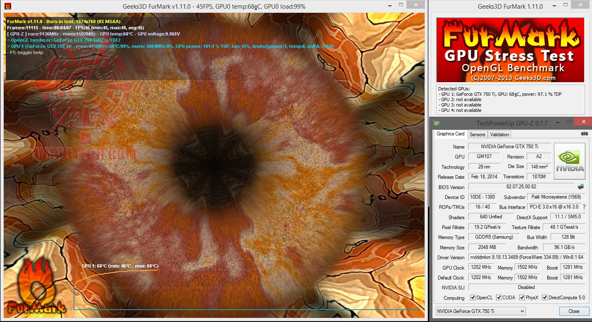
Task: Click the Boost value in the GPU Clock row
Action: 573,268
